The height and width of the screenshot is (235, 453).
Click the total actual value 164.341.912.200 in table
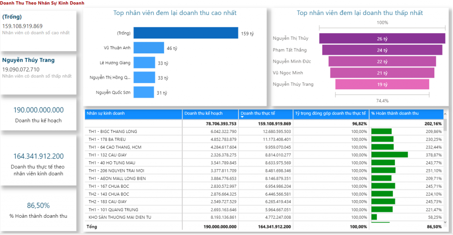(274, 227)
